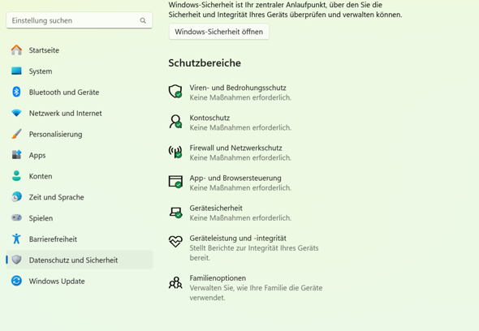Click the Schutzbereiche heading
The image size is (479, 331).
(x=205, y=63)
